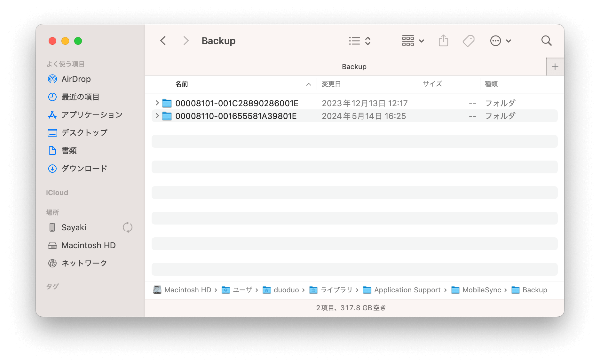600x364 pixels.
Task: Open Macintosh HD in the sidebar
Action: point(88,245)
